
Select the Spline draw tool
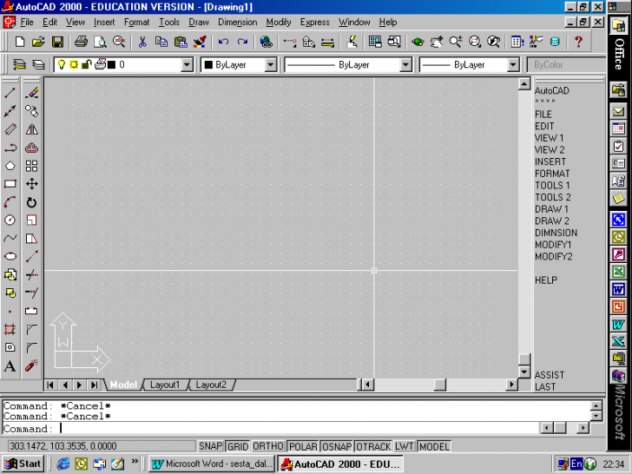10,238
